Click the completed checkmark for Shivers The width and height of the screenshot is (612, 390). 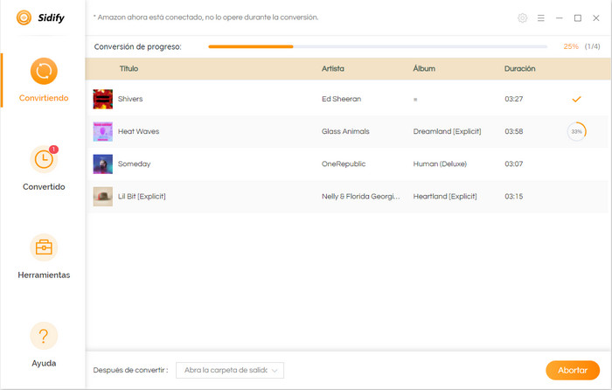click(576, 99)
